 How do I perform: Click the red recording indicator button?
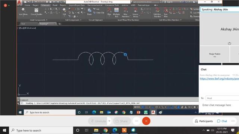coord(5,5)
